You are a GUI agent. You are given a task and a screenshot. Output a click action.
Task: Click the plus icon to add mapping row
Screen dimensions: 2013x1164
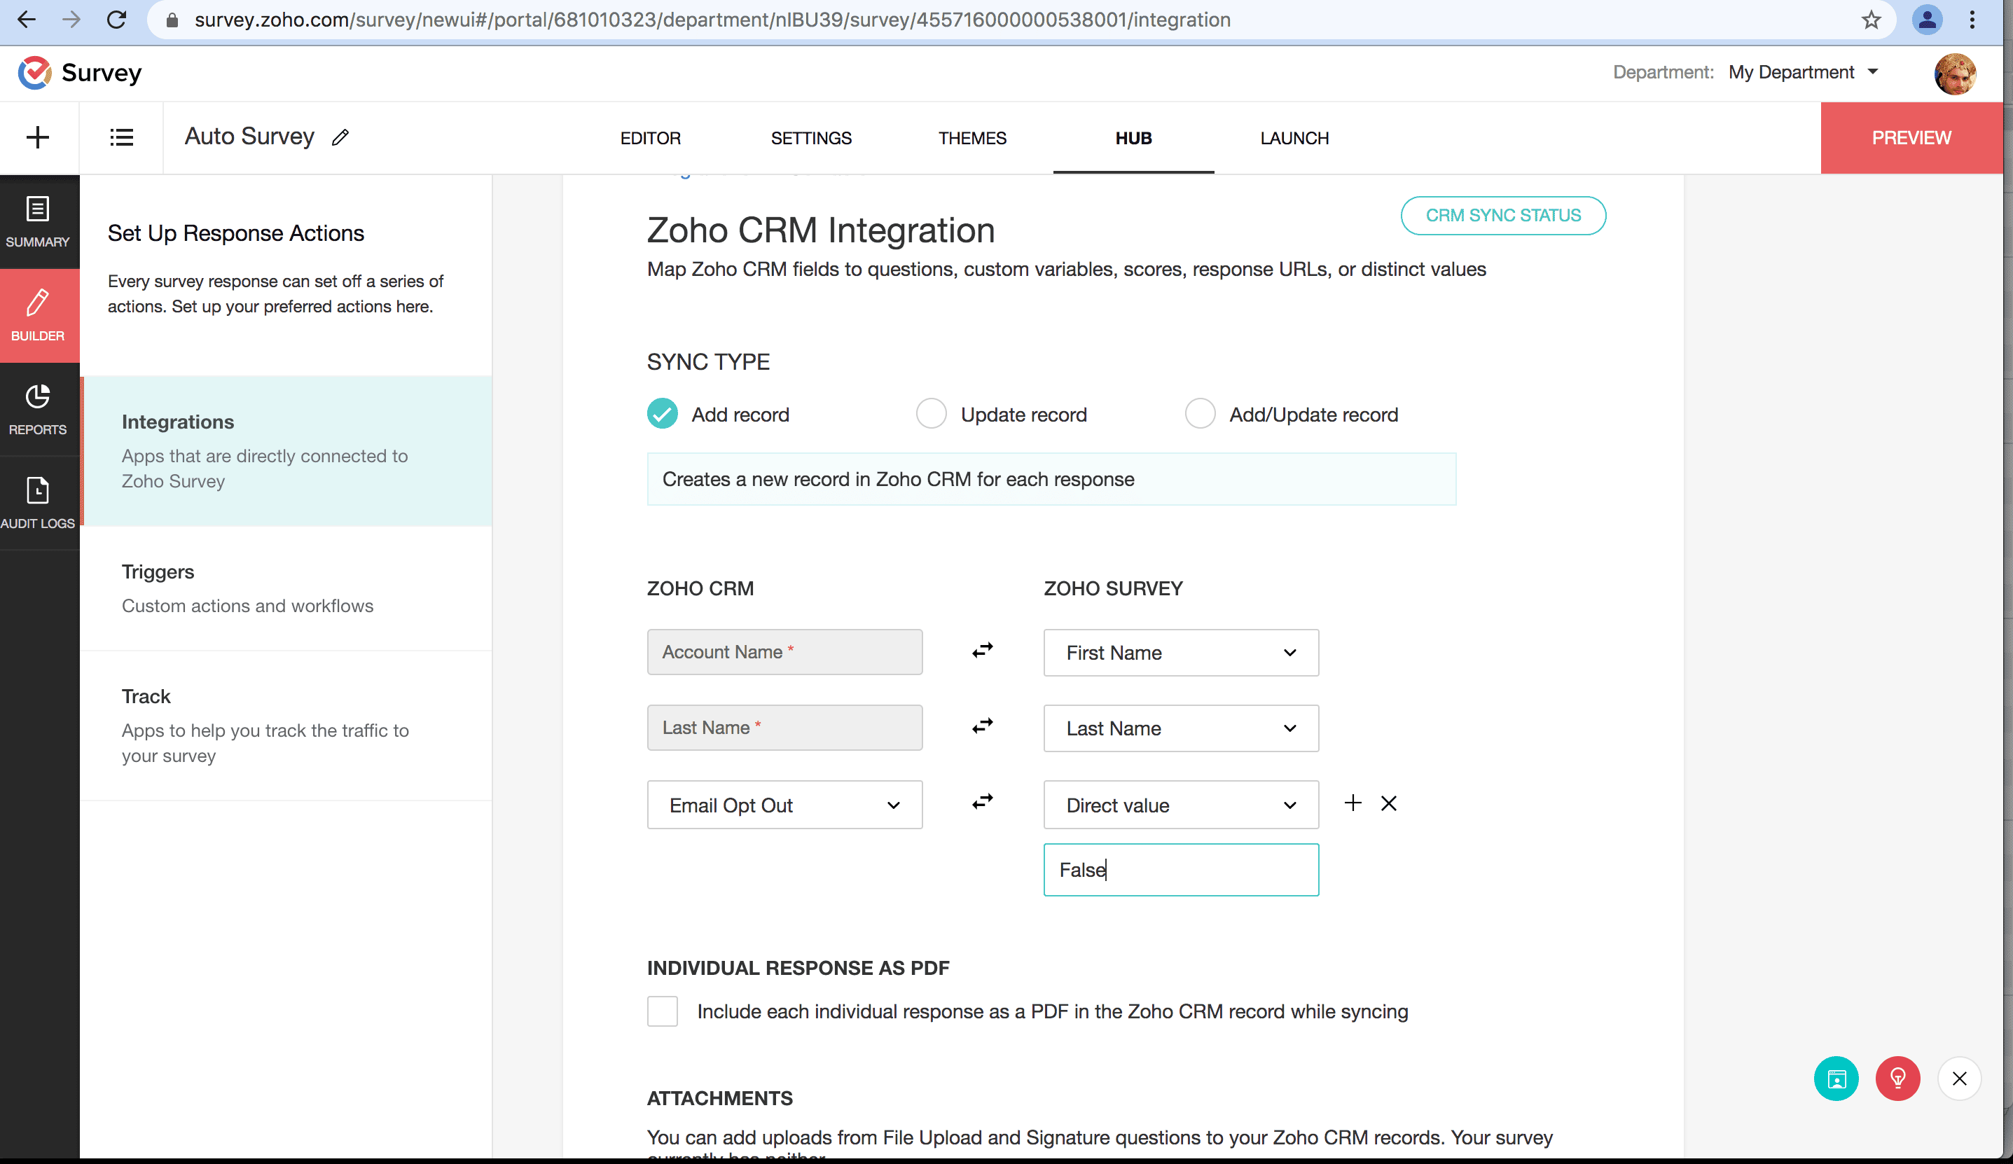pos(1353,803)
